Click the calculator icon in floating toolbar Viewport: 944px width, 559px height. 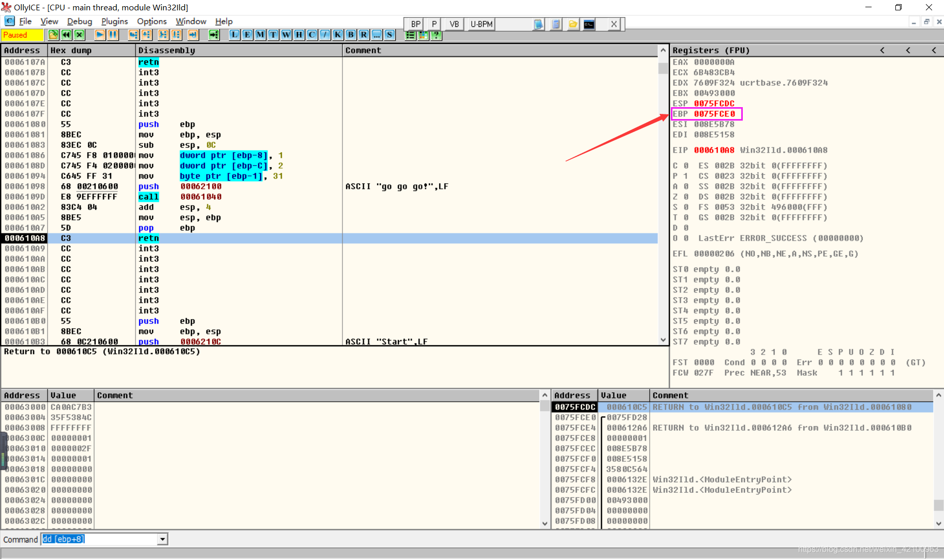click(x=556, y=24)
